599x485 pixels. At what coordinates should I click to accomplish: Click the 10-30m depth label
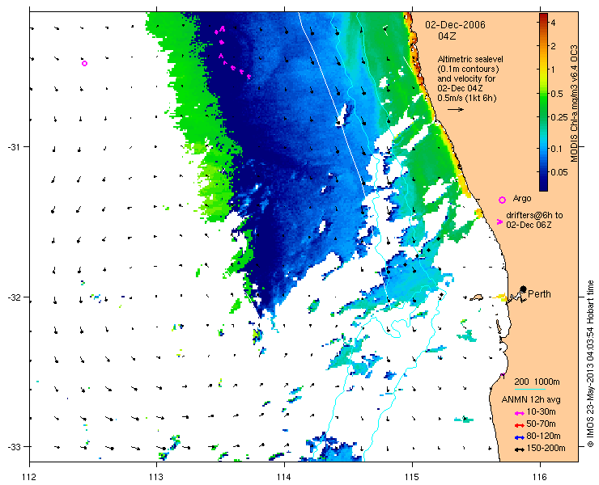tap(541, 411)
